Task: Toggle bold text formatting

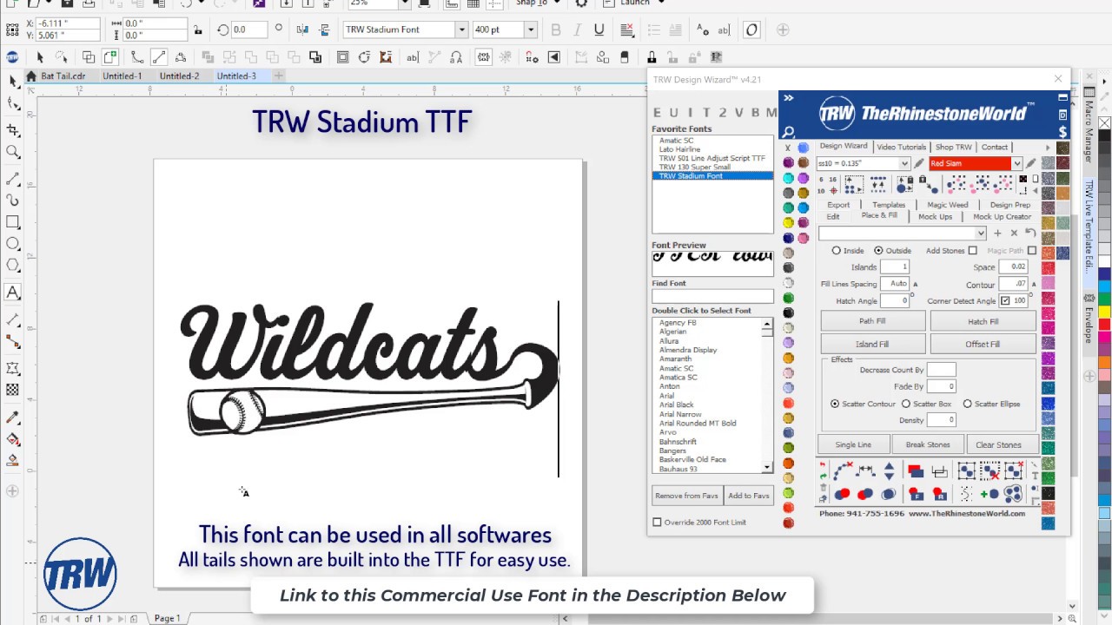Action: 556,30
